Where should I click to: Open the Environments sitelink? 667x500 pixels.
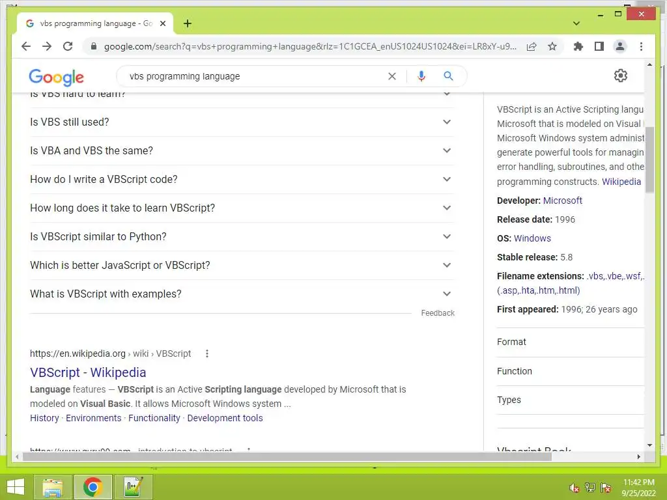94,419
